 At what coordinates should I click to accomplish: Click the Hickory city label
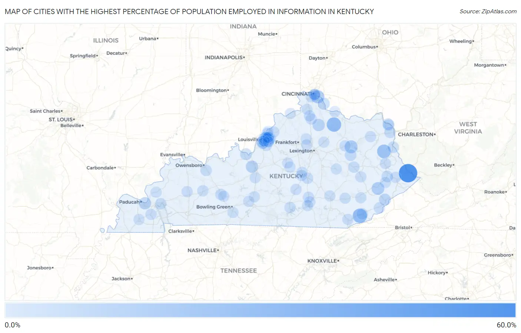tap(437, 273)
